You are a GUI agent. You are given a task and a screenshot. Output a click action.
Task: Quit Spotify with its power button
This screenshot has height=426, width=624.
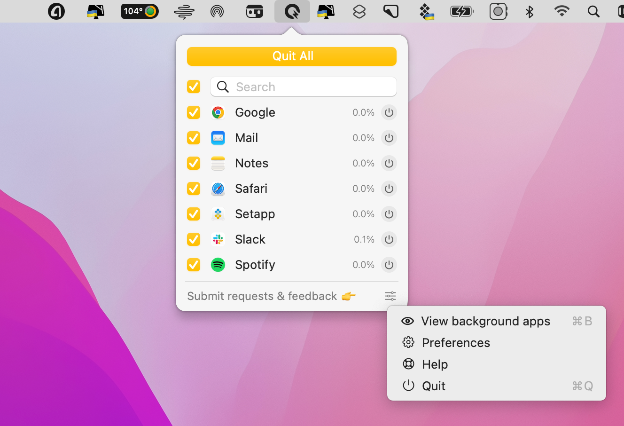pos(389,265)
